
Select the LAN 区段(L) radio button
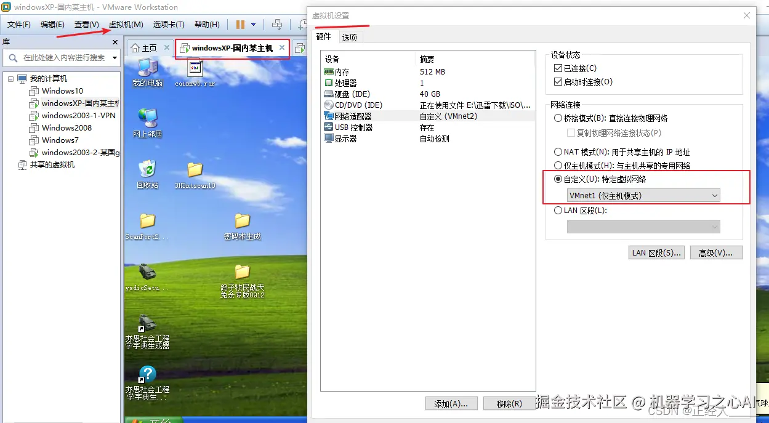click(558, 211)
